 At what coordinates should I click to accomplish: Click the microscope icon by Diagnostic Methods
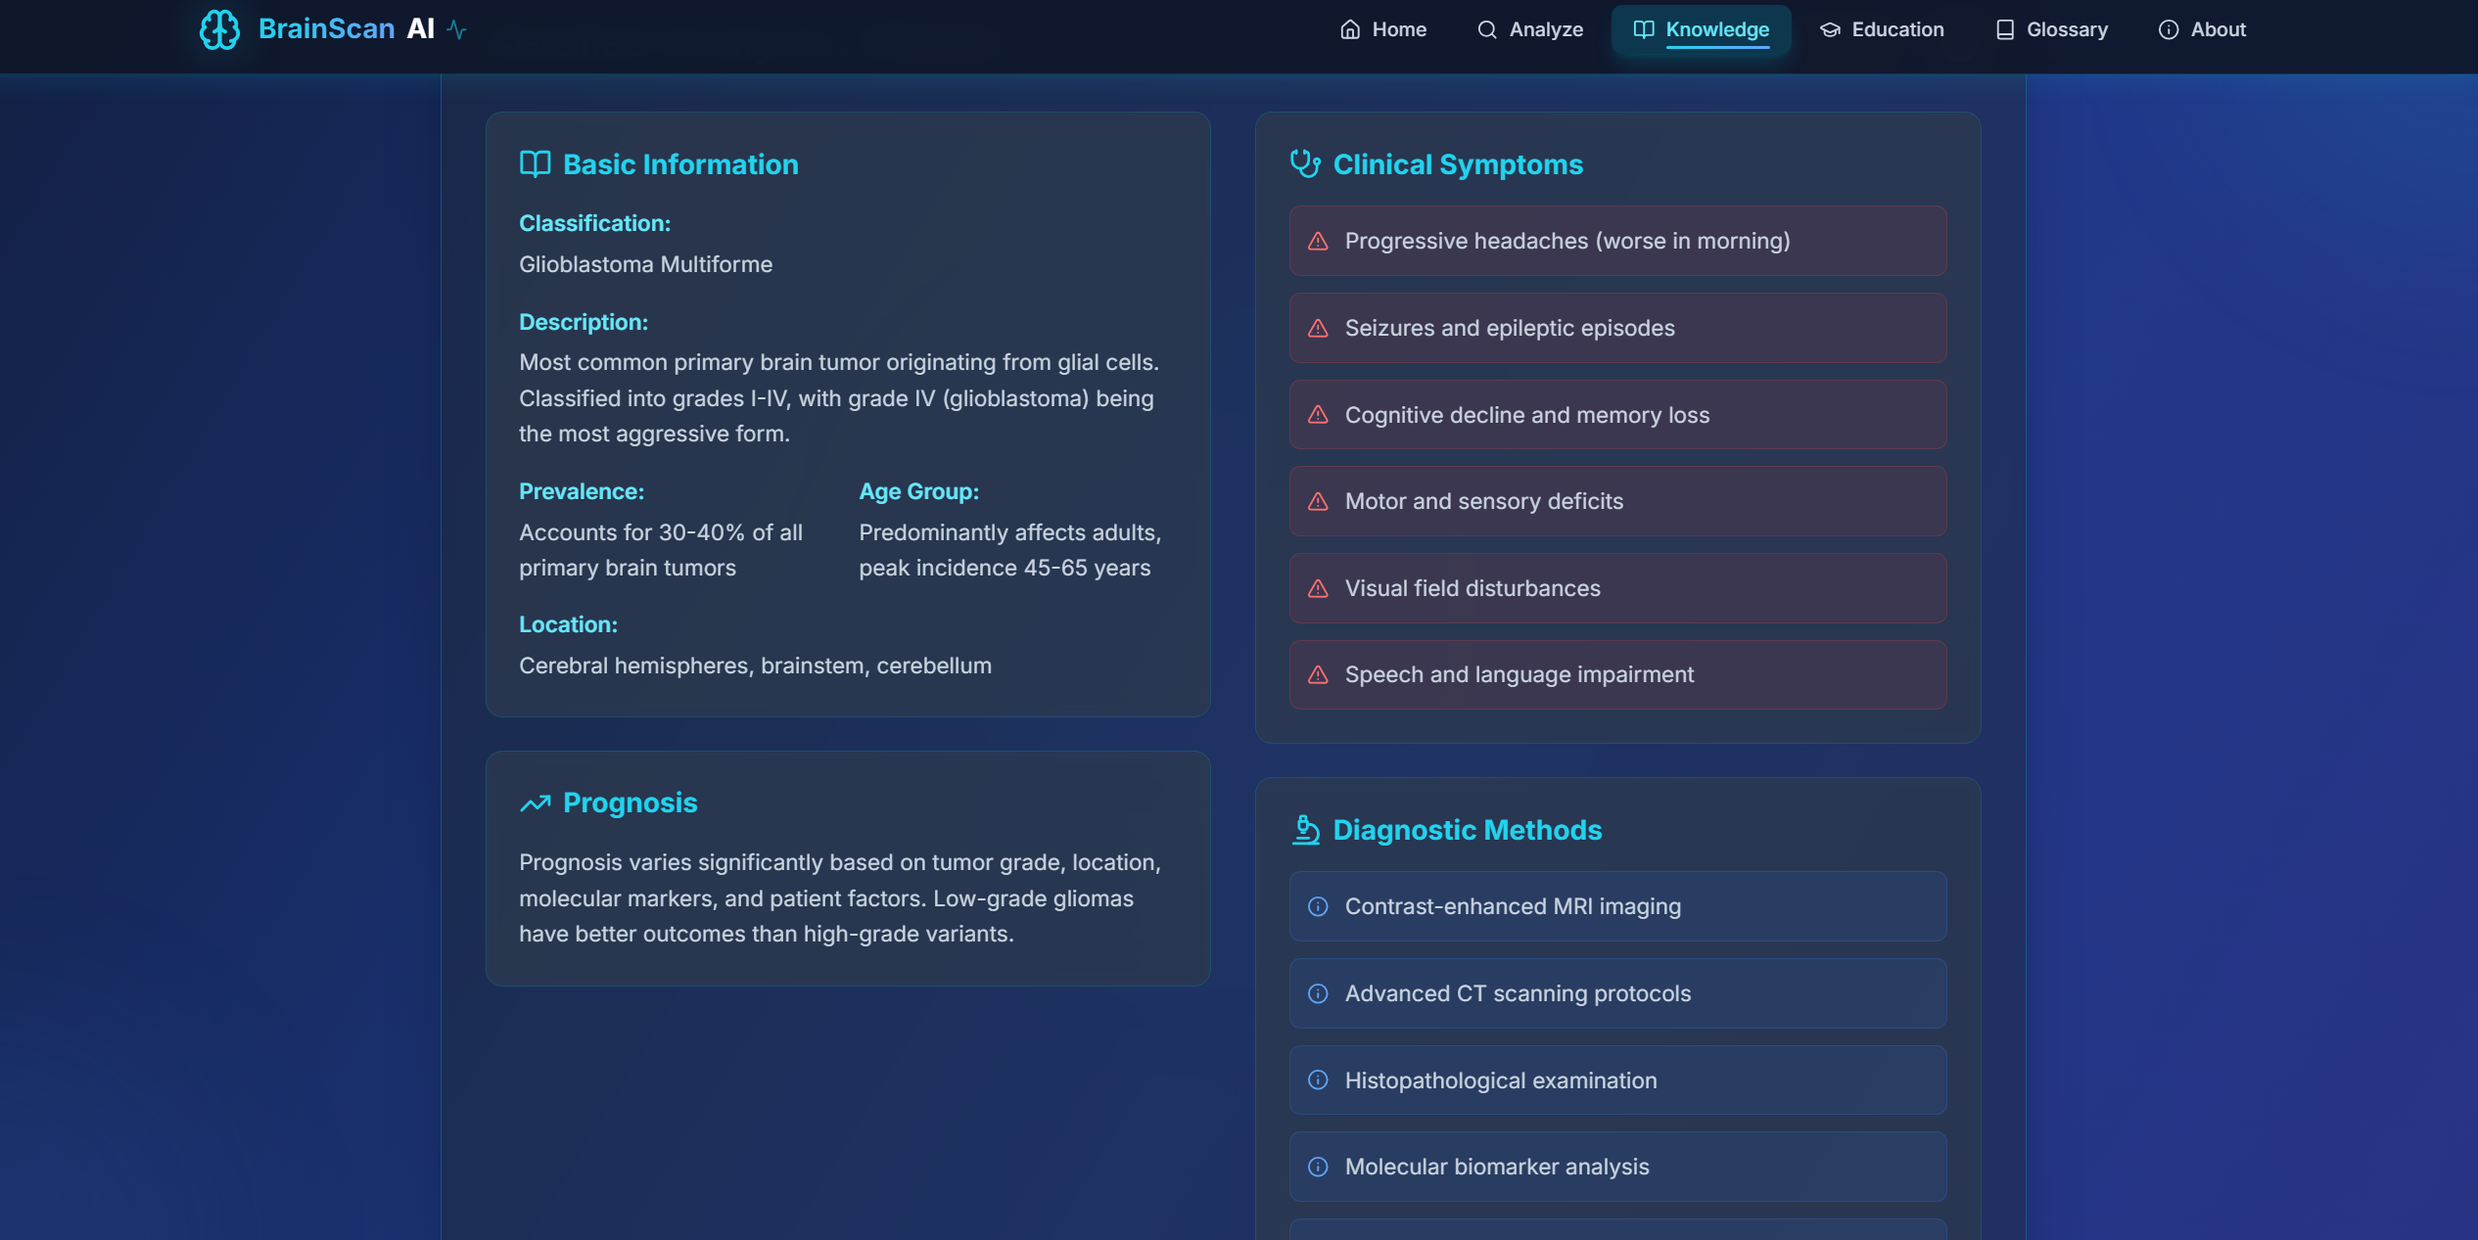tap(1305, 830)
